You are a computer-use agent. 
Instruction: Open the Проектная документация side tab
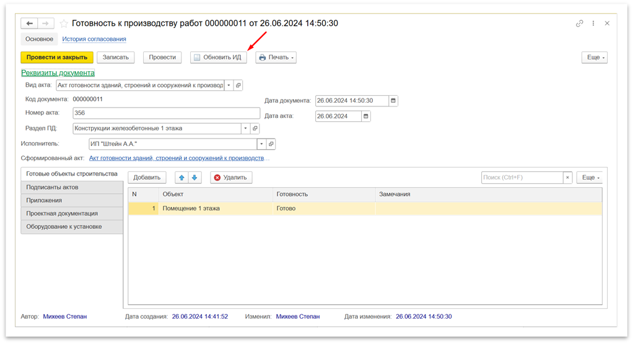point(62,213)
